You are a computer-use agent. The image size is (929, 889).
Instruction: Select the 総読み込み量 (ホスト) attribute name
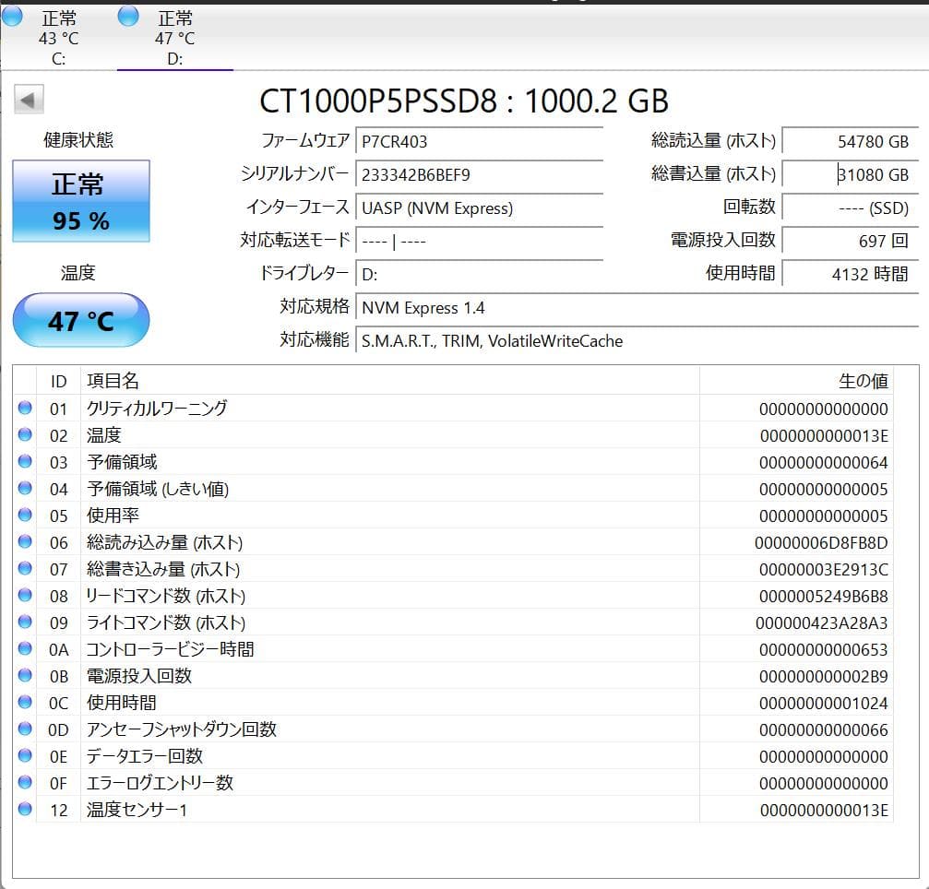tap(165, 542)
